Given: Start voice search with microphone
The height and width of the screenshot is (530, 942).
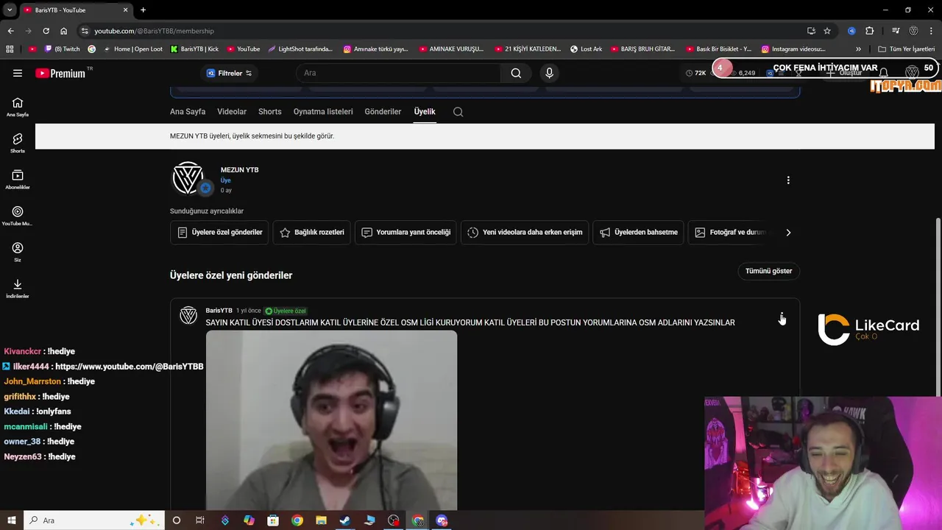Looking at the screenshot, I should [x=549, y=73].
